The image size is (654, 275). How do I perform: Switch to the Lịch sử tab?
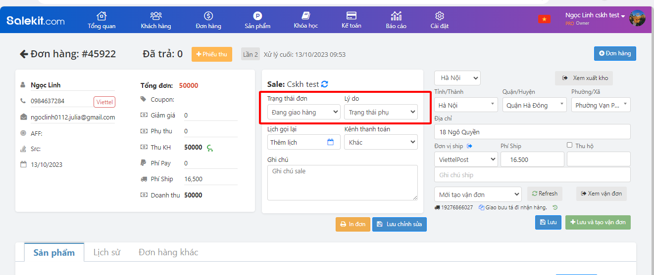(x=107, y=252)
